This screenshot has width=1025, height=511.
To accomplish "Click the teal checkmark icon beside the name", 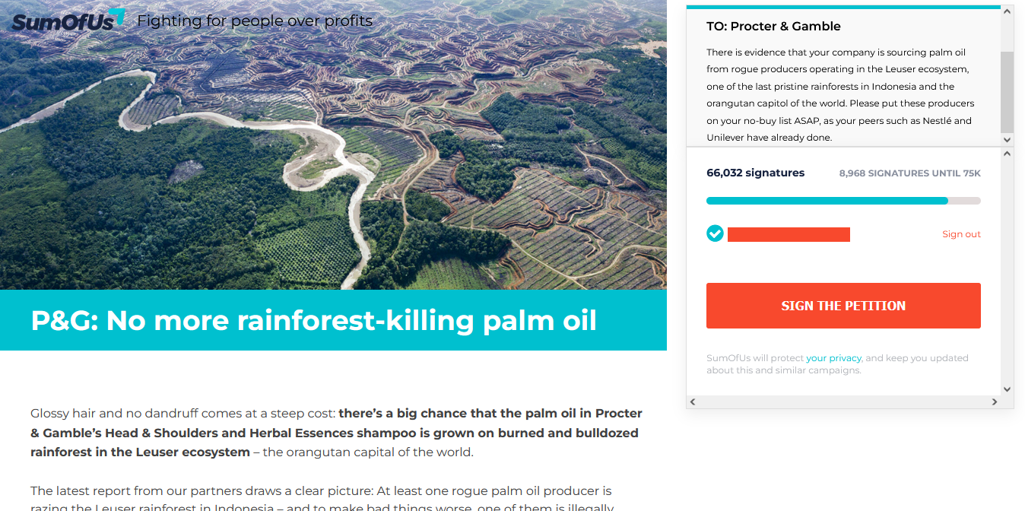I will (x=715, y=233).
